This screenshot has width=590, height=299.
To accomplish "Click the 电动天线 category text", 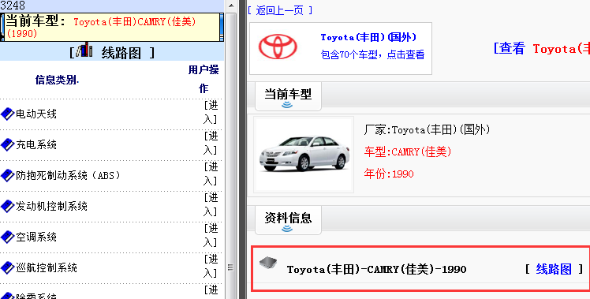I will (36, 114).
